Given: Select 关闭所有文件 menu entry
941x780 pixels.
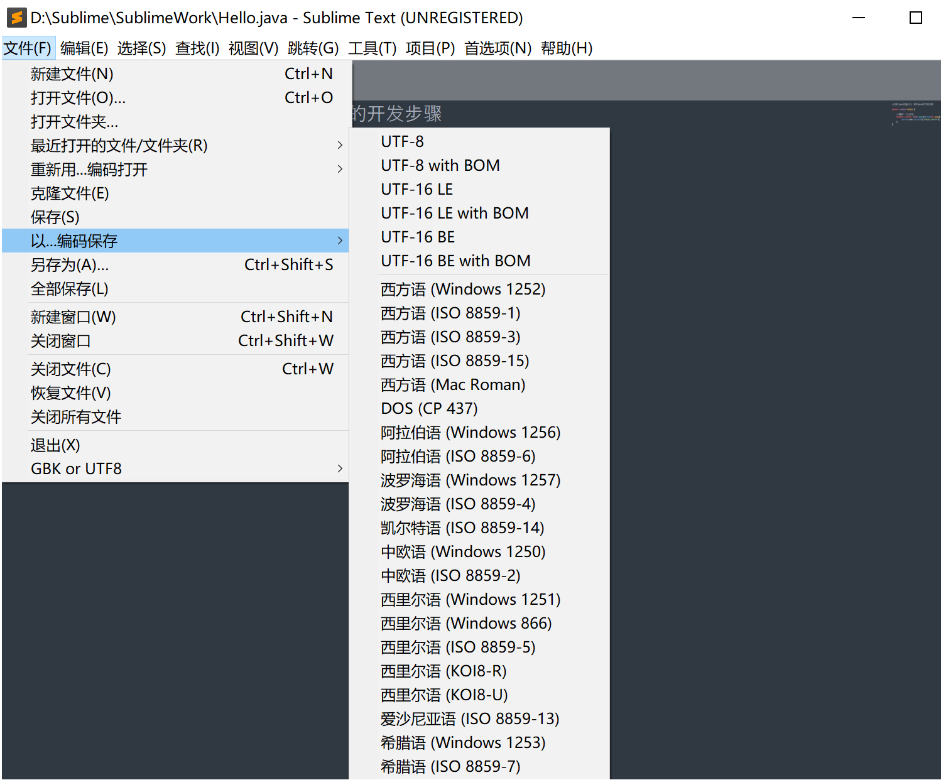Looking at the screenshot, I should [x=175, y=417].
